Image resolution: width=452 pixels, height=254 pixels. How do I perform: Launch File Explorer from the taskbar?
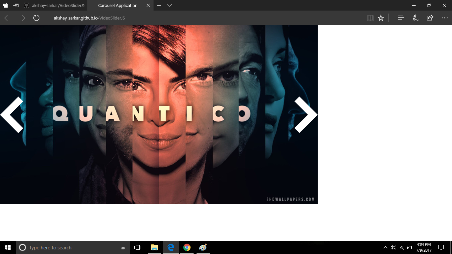pyautogui.click(x=155, y=247)
